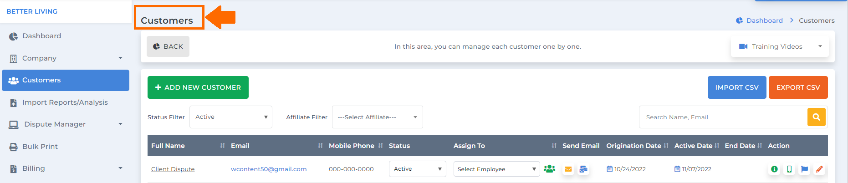Expand the Dispute Manager sidebar menu

pos(66,124)
